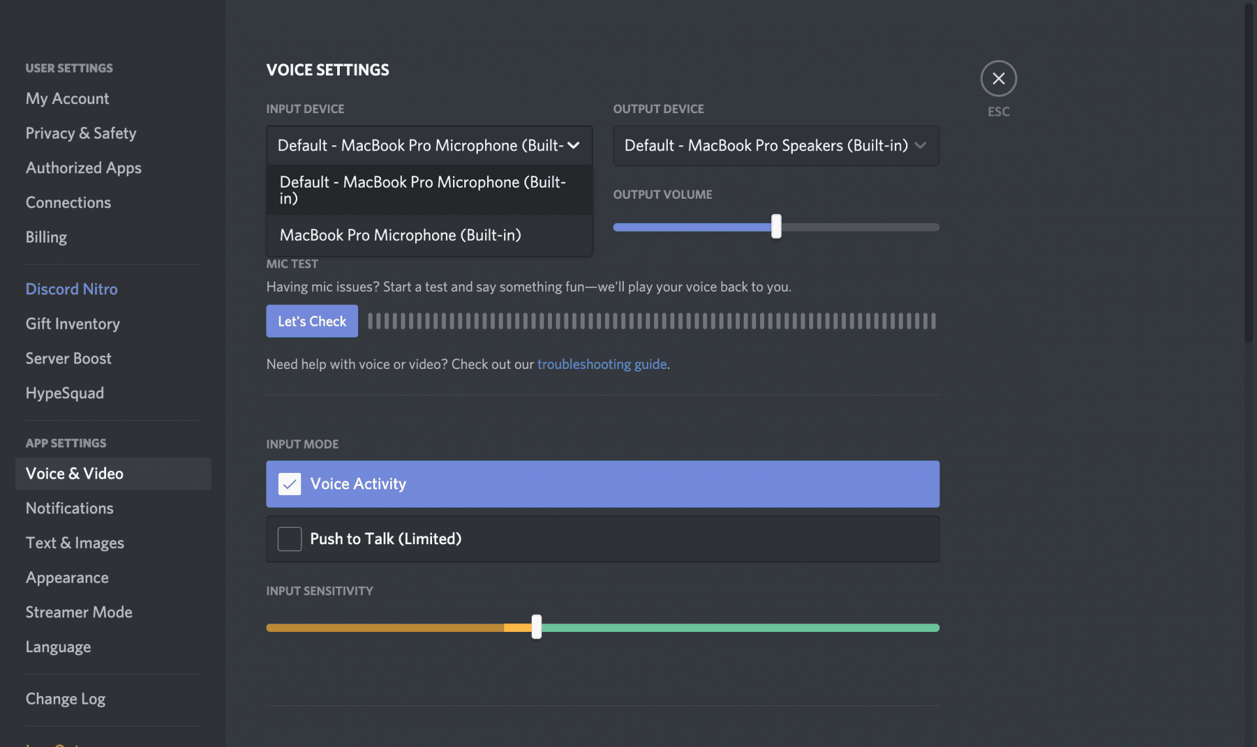Enable Push to Talk (Limited) checkbox

pyautogui.click(x=289, y=539)
